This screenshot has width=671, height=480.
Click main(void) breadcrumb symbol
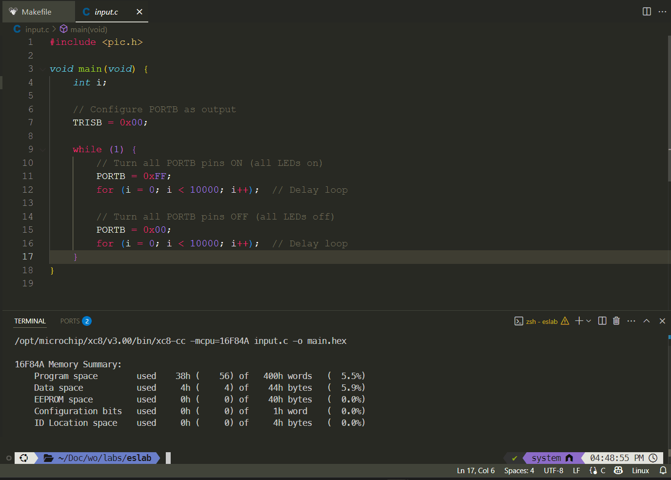[x=89, y=29]
